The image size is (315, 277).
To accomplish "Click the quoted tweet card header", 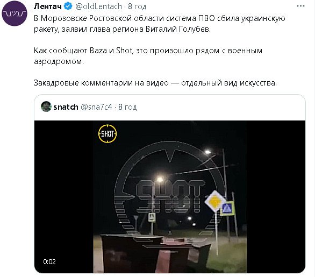I will tap(170, 107).
